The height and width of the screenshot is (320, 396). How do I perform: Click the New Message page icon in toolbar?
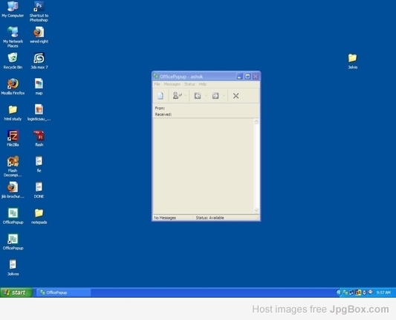tap(160, 96)
